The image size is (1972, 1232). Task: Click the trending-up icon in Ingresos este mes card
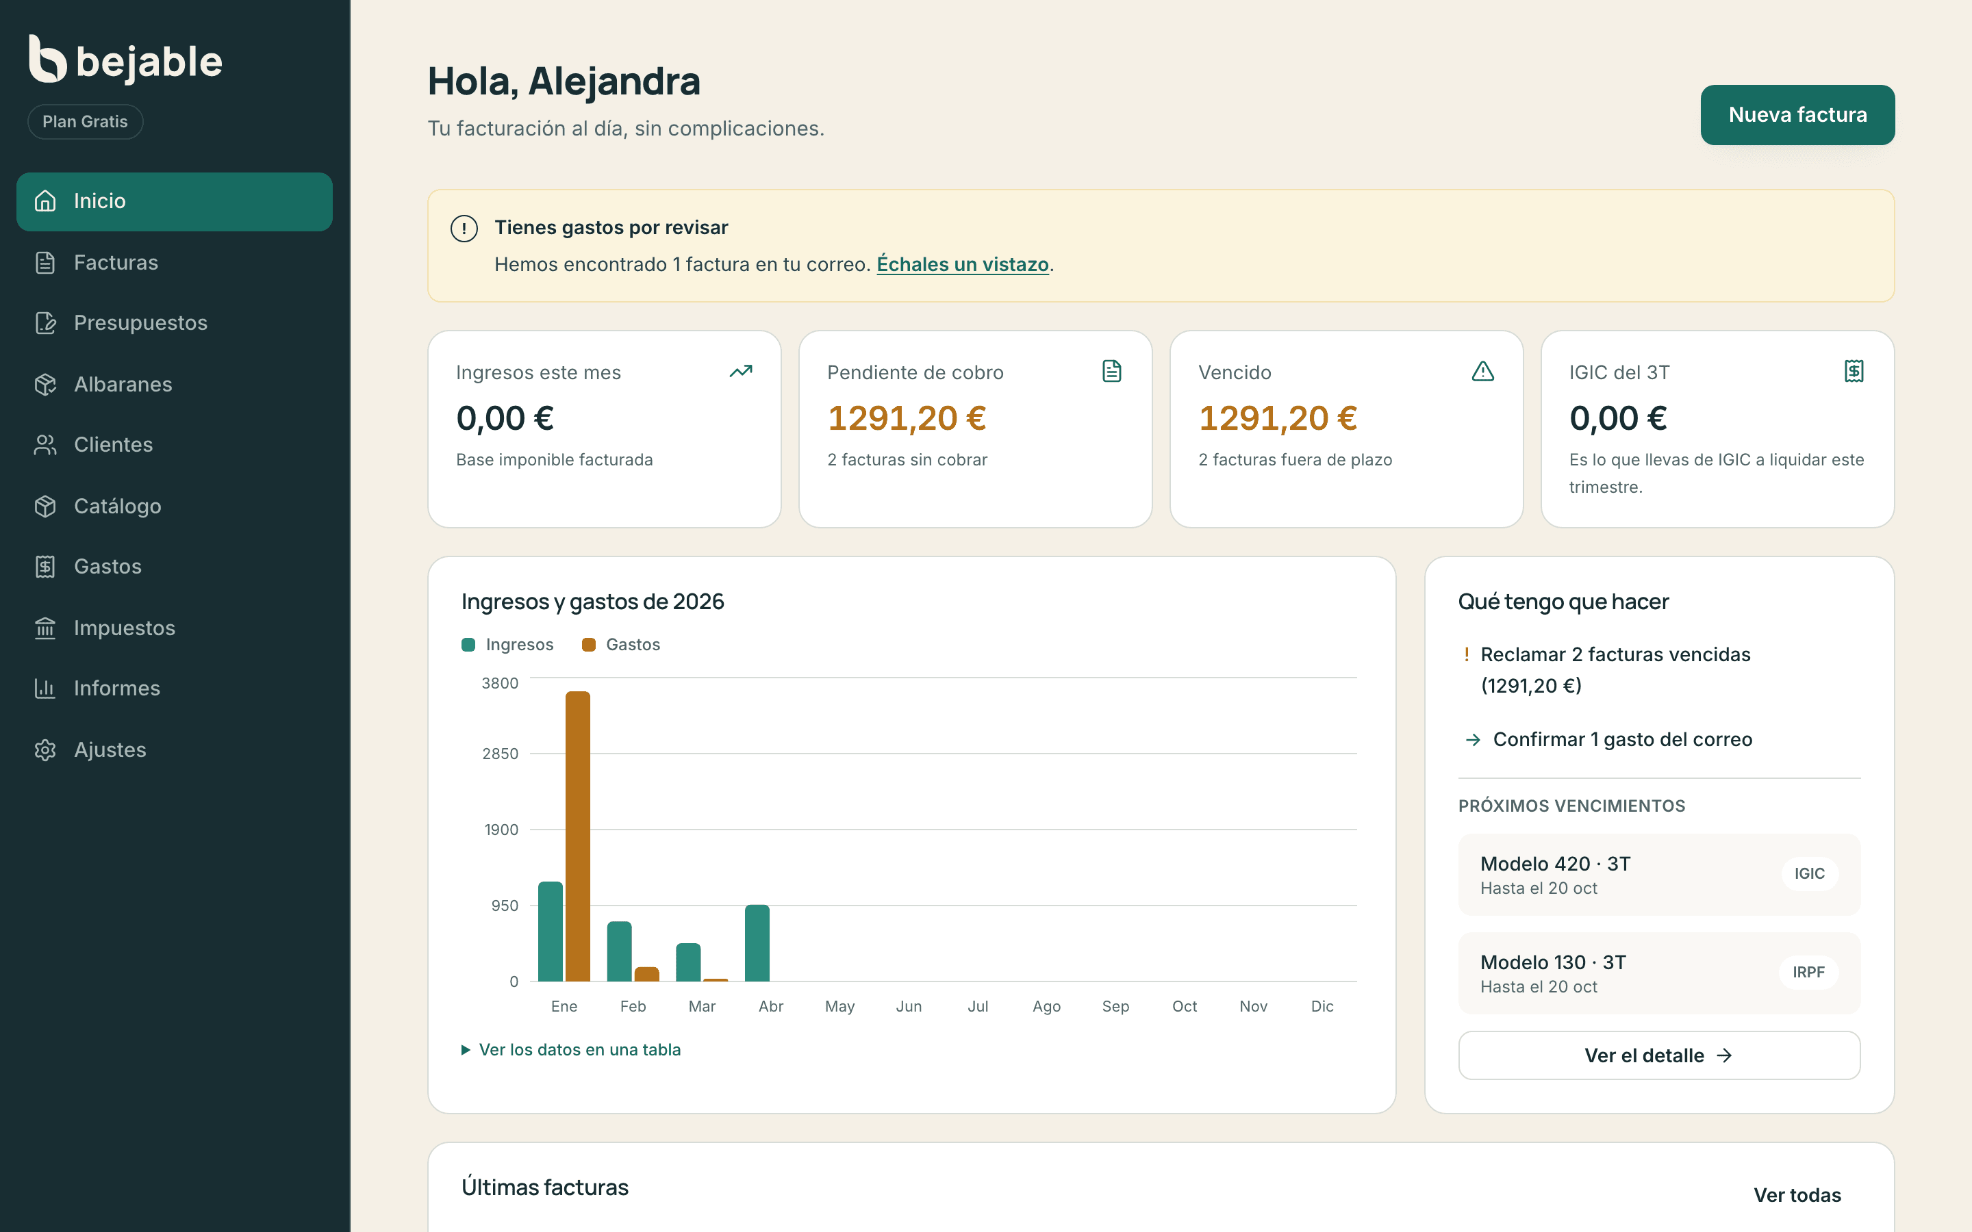coord(741,372)
